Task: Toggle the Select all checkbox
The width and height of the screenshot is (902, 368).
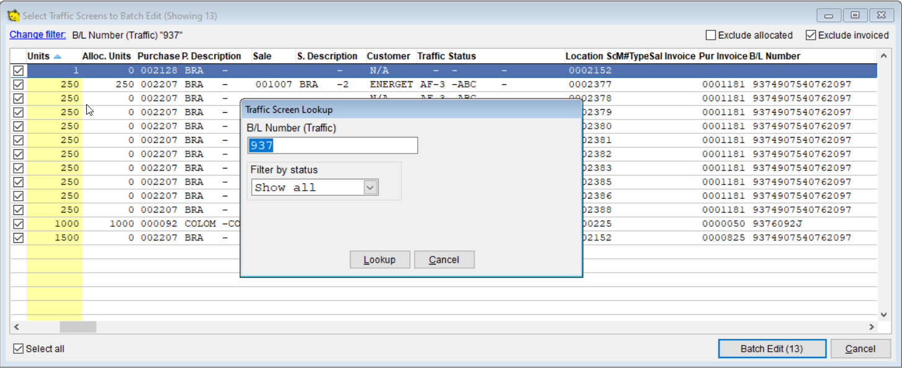Action: (18, 349)
